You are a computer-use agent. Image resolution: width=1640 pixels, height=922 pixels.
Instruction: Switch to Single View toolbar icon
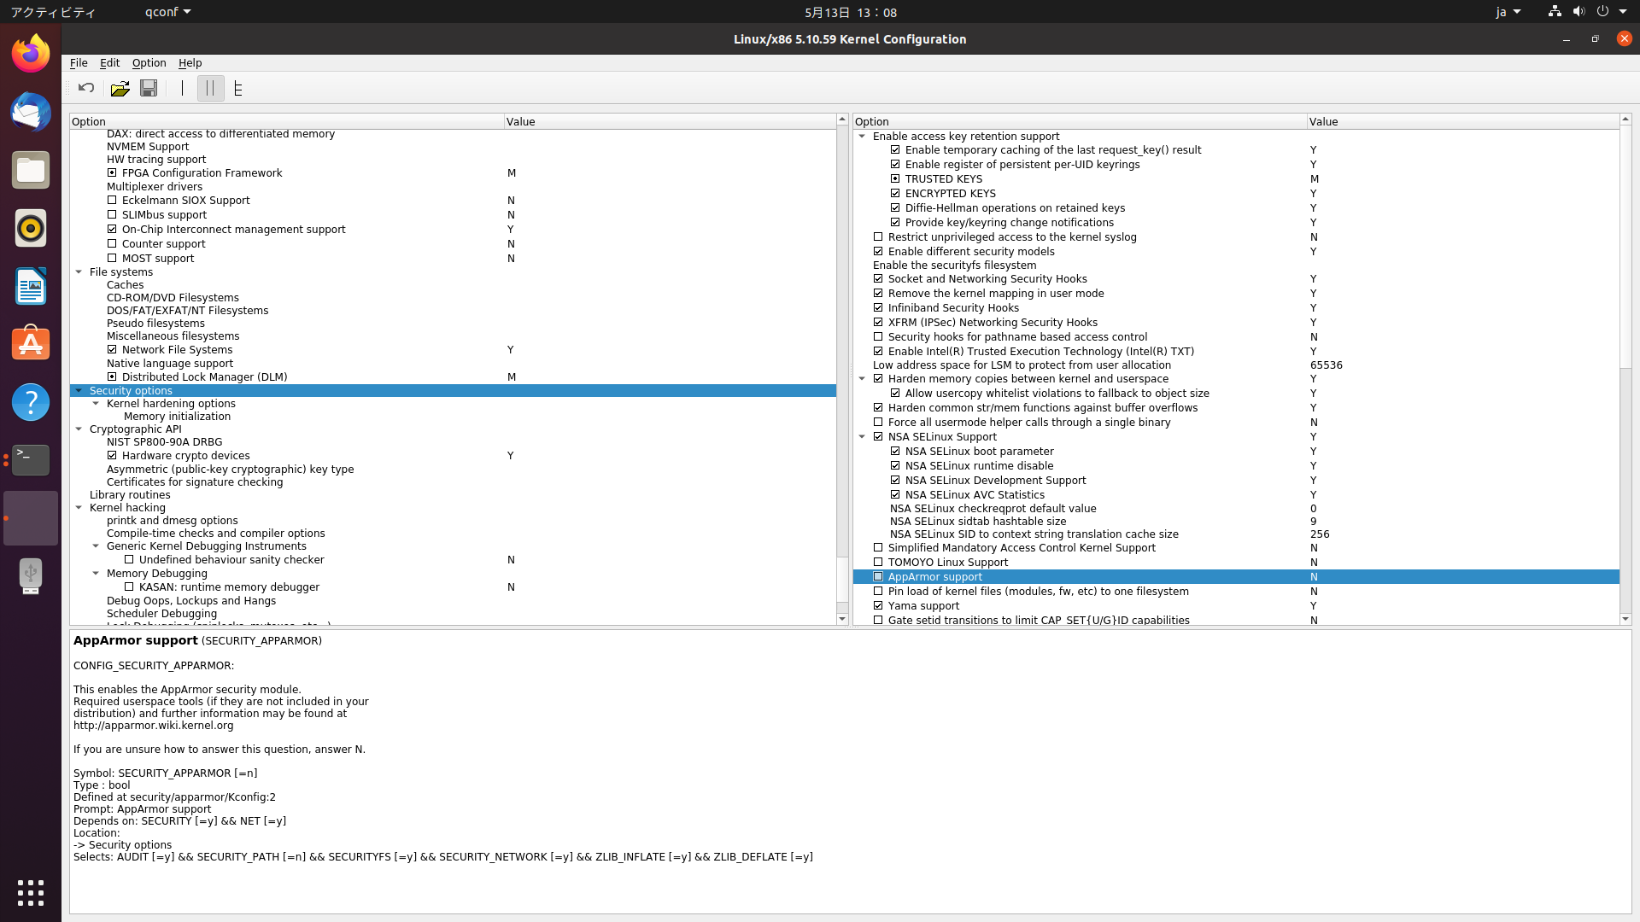[182, 88]
